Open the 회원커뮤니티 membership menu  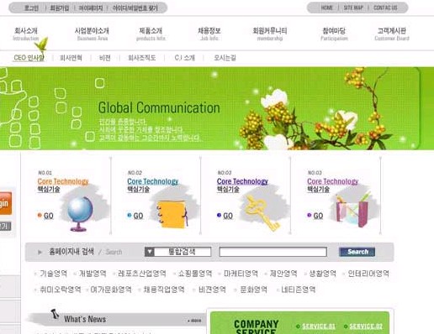click(270, 34)
